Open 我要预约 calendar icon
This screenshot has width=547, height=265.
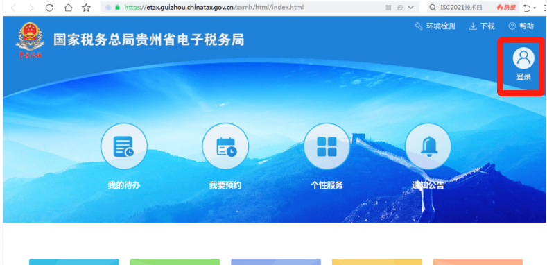[x=225, y=146]
